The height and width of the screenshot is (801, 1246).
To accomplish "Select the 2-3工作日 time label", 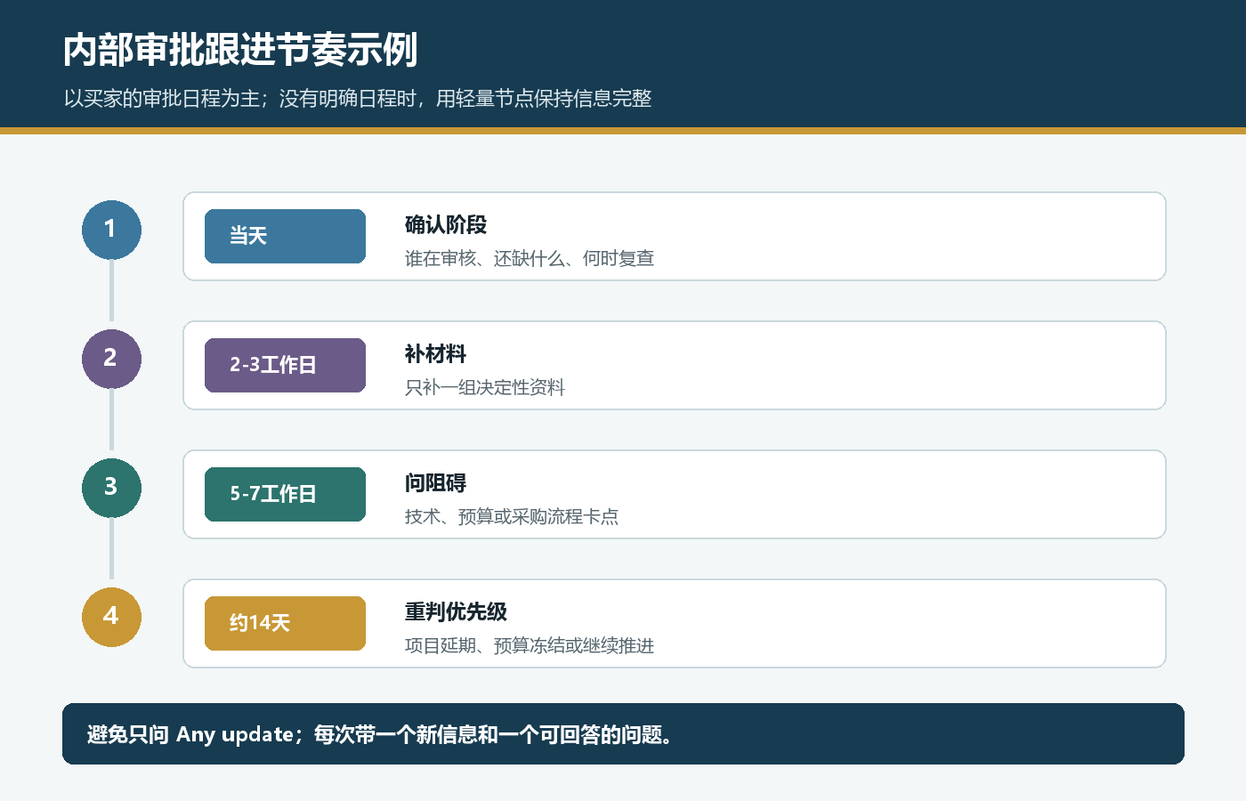I will (x=285, y=365).
